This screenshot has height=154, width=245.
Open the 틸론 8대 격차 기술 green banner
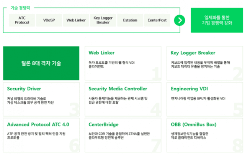pos(41,63)
